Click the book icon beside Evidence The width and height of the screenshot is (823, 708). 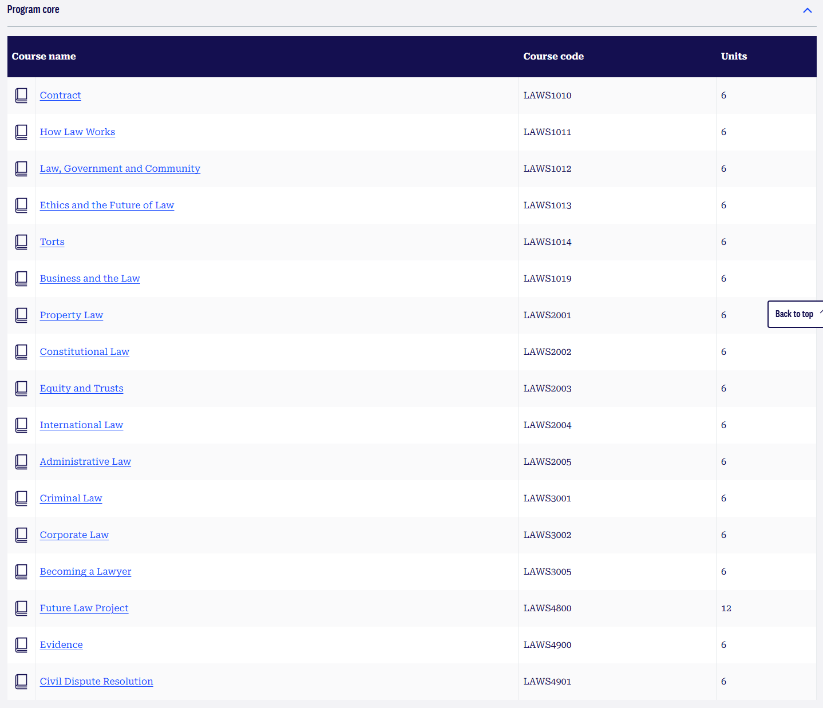click(21, 645)
